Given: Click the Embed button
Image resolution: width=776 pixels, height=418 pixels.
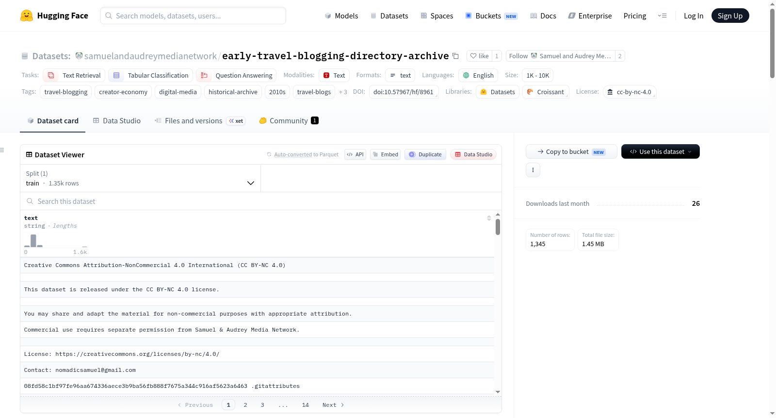Looking at the screenshot, I should coord(385,154).
